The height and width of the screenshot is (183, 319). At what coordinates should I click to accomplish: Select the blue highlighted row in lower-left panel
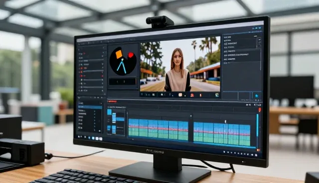[x=90, y=107]
